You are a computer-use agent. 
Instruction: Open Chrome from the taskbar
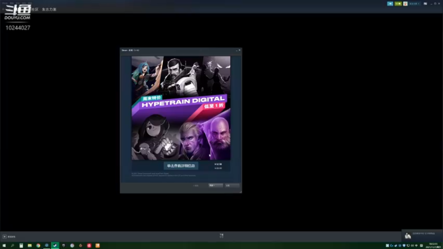[x=38, y=246]
